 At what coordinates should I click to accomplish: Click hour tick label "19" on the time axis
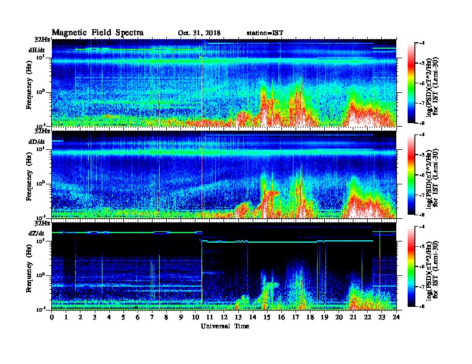point(324,317)
